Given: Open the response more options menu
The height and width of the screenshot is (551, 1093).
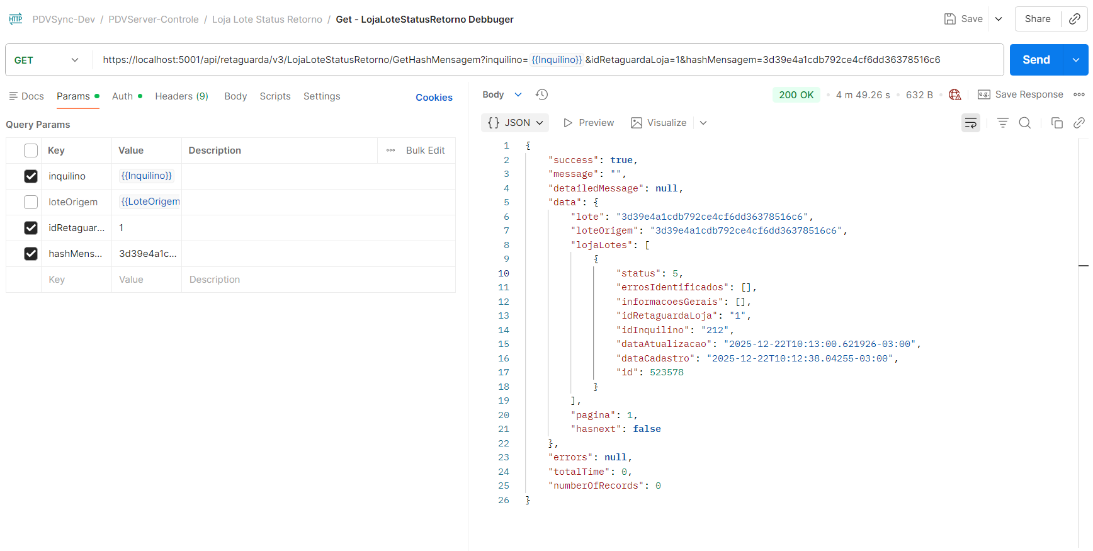Looking at the screenshot, I should (x=1079, y=94).
